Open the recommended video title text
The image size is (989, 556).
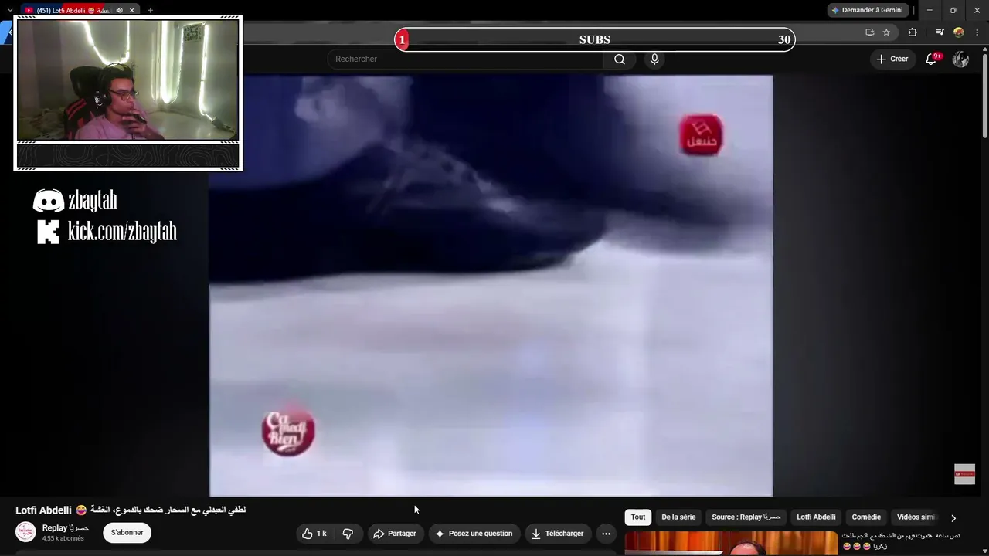(902, 541)
